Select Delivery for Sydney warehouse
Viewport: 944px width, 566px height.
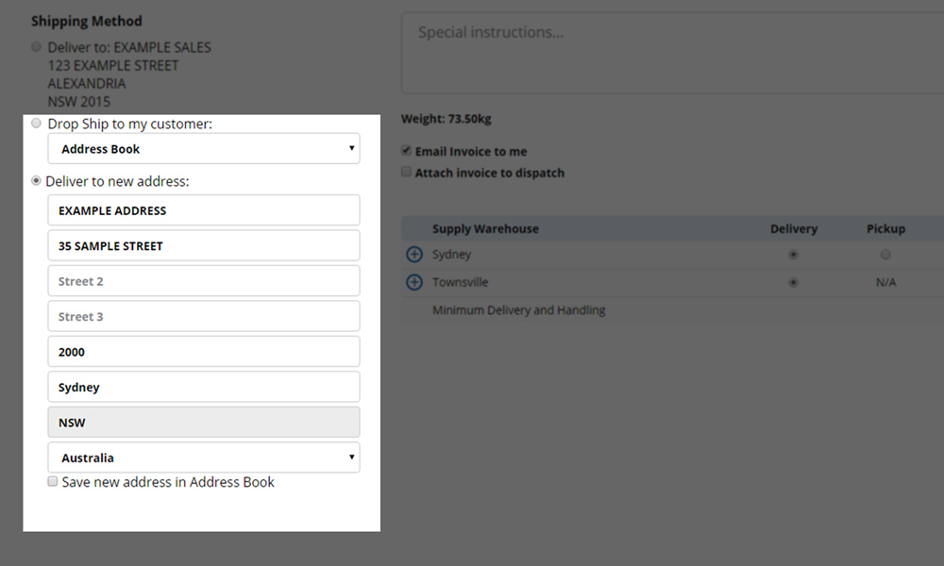tap(793, 255)
